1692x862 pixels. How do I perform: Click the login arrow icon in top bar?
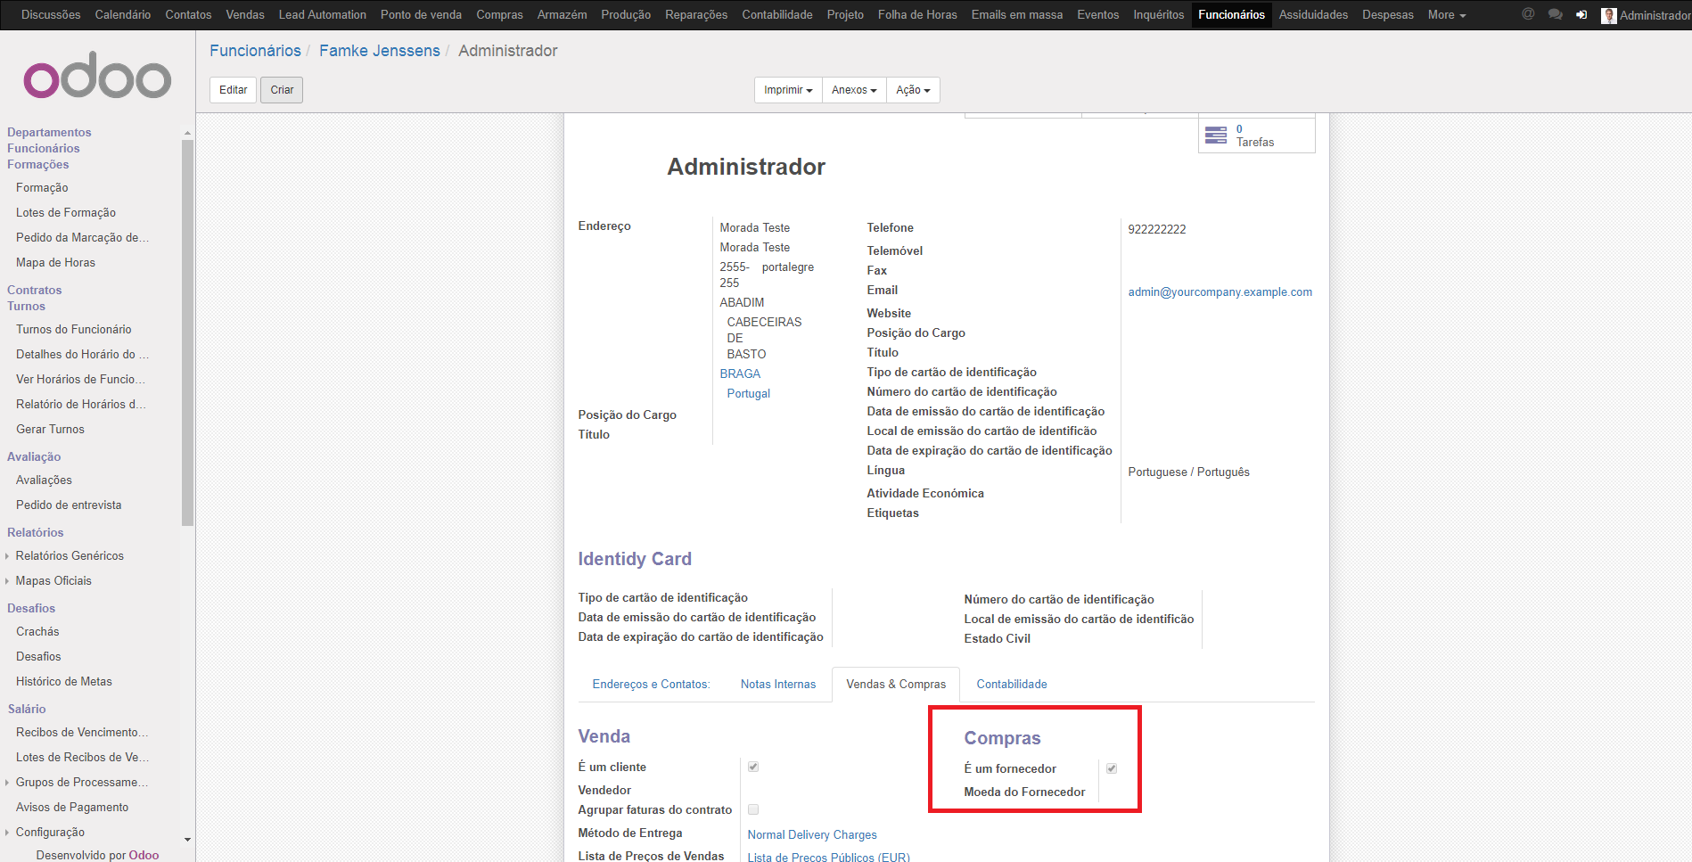1581,15
